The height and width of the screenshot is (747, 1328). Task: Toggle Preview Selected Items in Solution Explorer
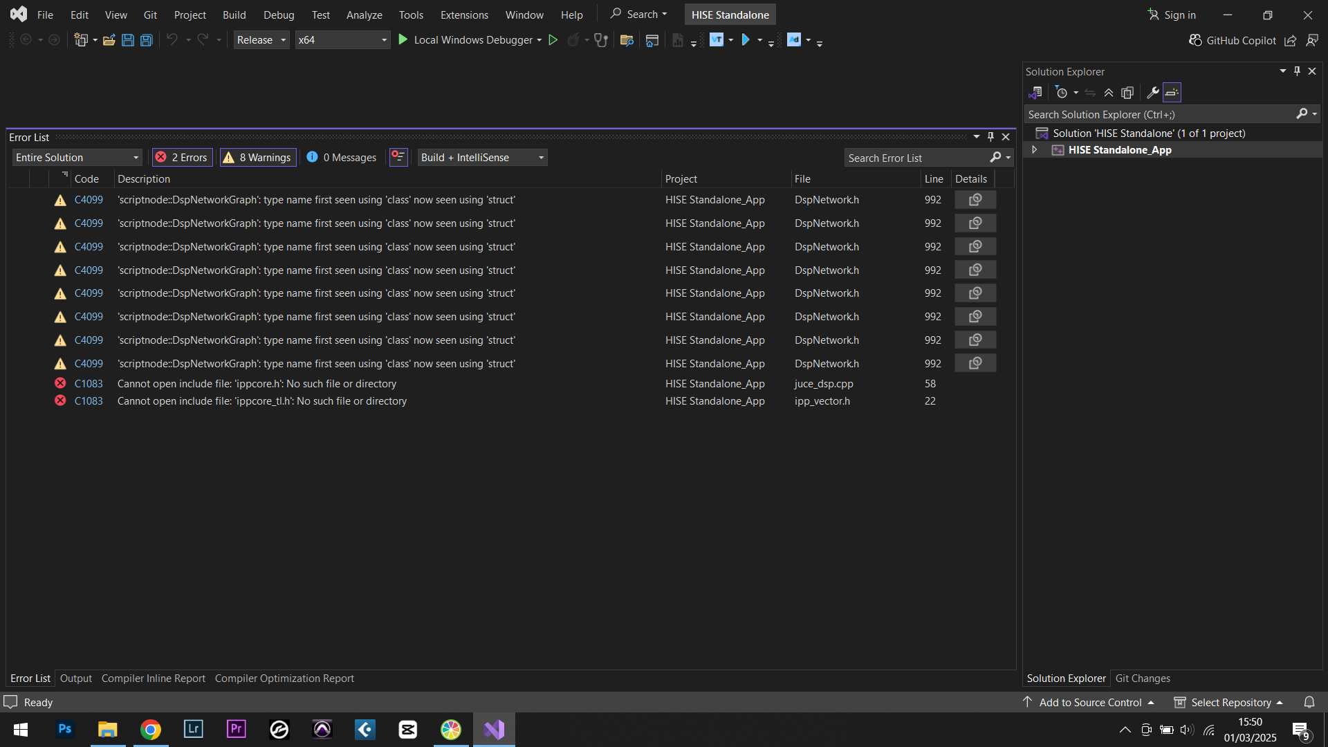tap(1172, 93)
